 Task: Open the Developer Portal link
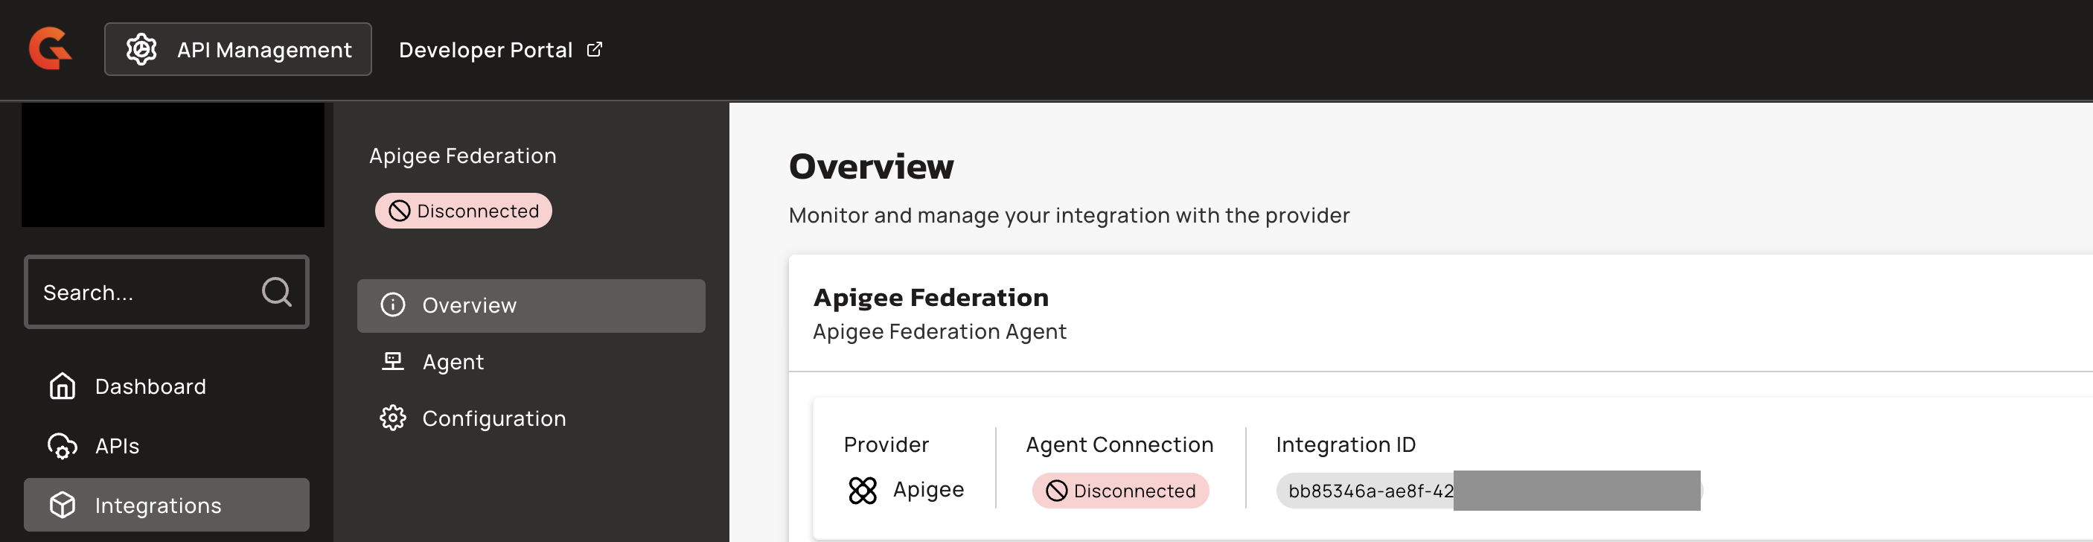click(x=486, y=51)
